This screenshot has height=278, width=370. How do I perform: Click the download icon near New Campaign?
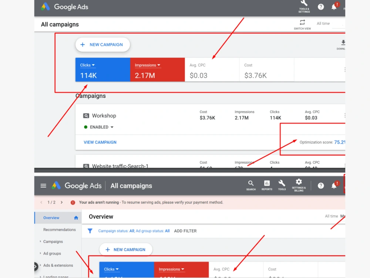pos(343,43)
